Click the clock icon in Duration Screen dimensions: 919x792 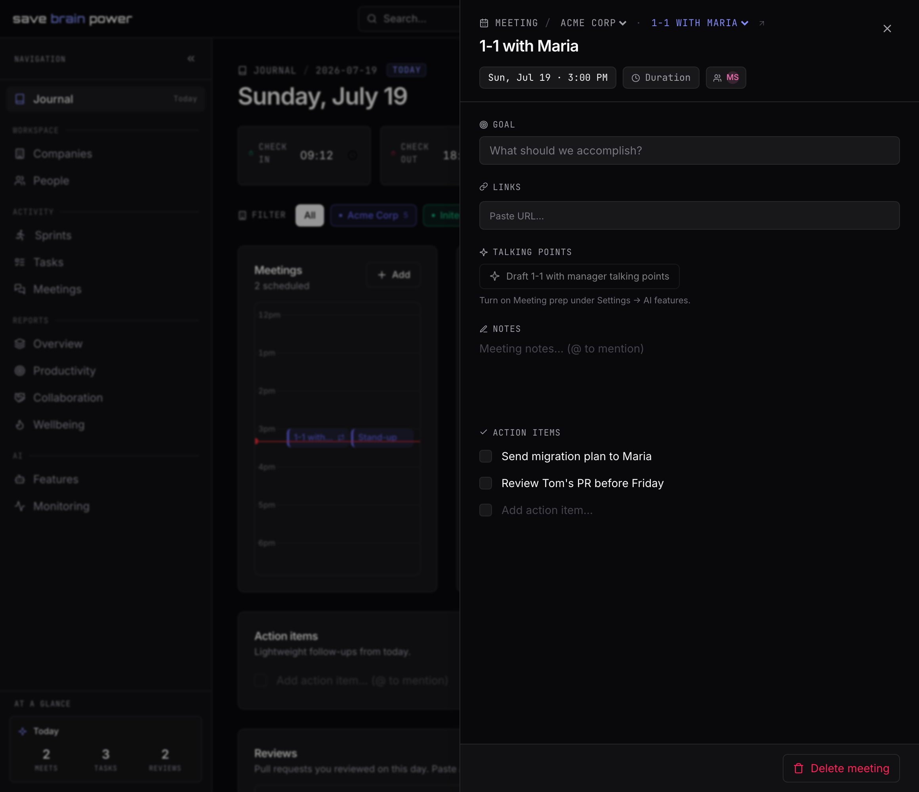click(x=636, y=78)
